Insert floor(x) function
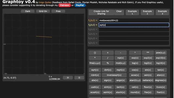Screen dimensions: 174x98 148,87
